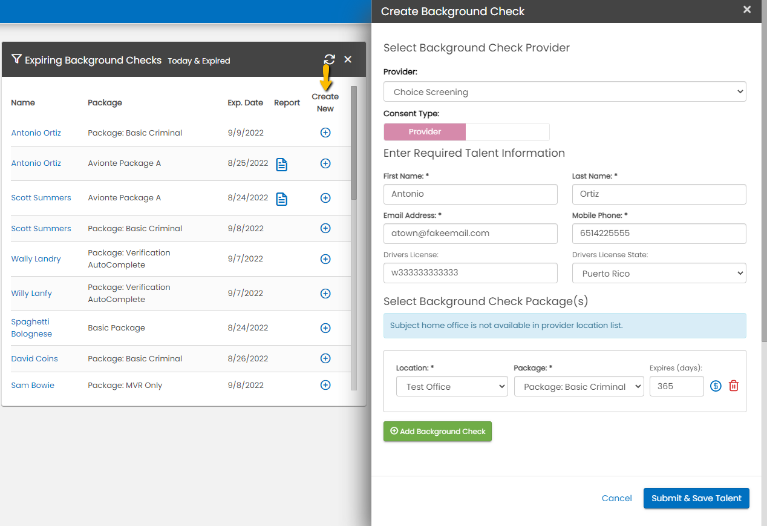Click Submit & Save Talent
Viewport: 767px width, 526px height.
click(696, 498)
